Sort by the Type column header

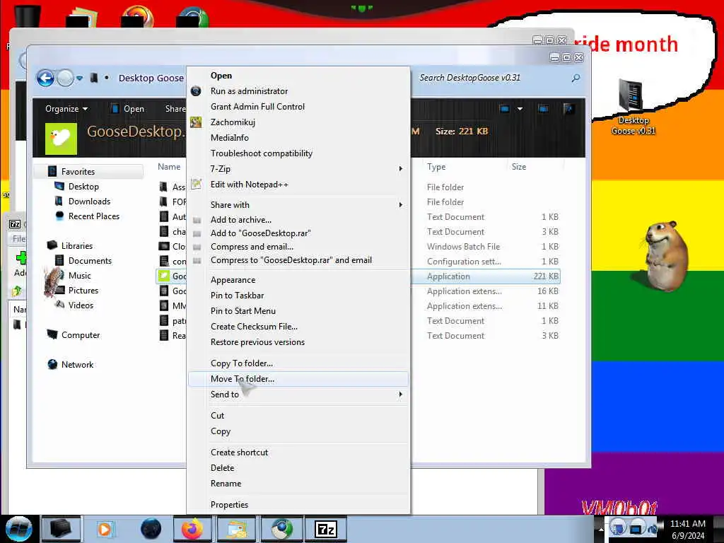coord(436,167)
